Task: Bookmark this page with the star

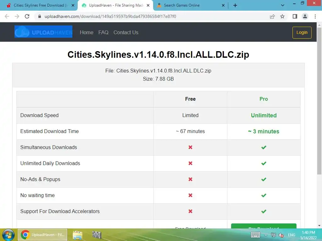Action: coord(283,16)
